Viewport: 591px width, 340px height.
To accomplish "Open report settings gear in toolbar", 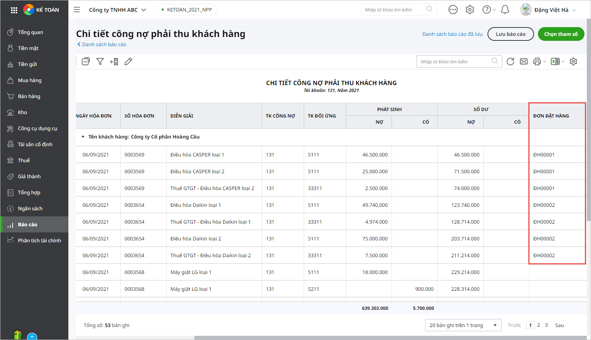I will coord(573,61).
